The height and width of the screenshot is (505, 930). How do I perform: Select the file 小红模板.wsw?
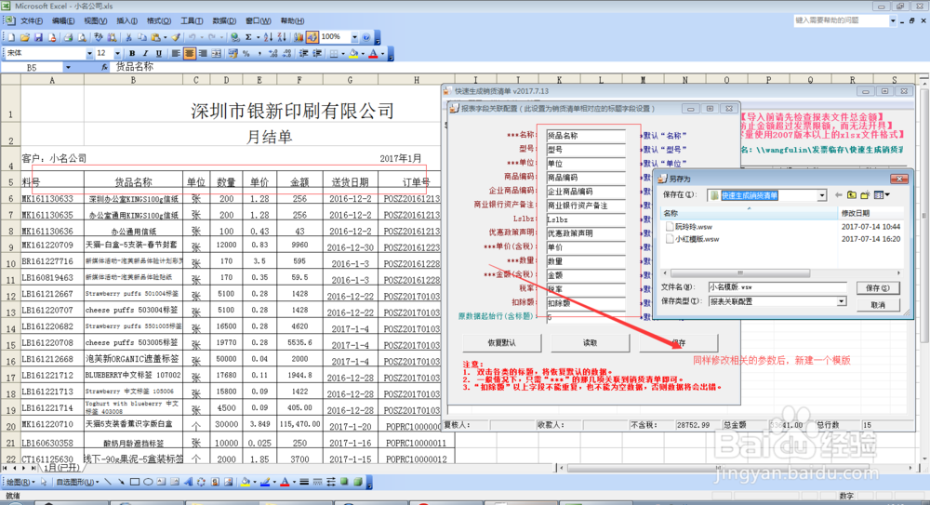click(692, 239)
